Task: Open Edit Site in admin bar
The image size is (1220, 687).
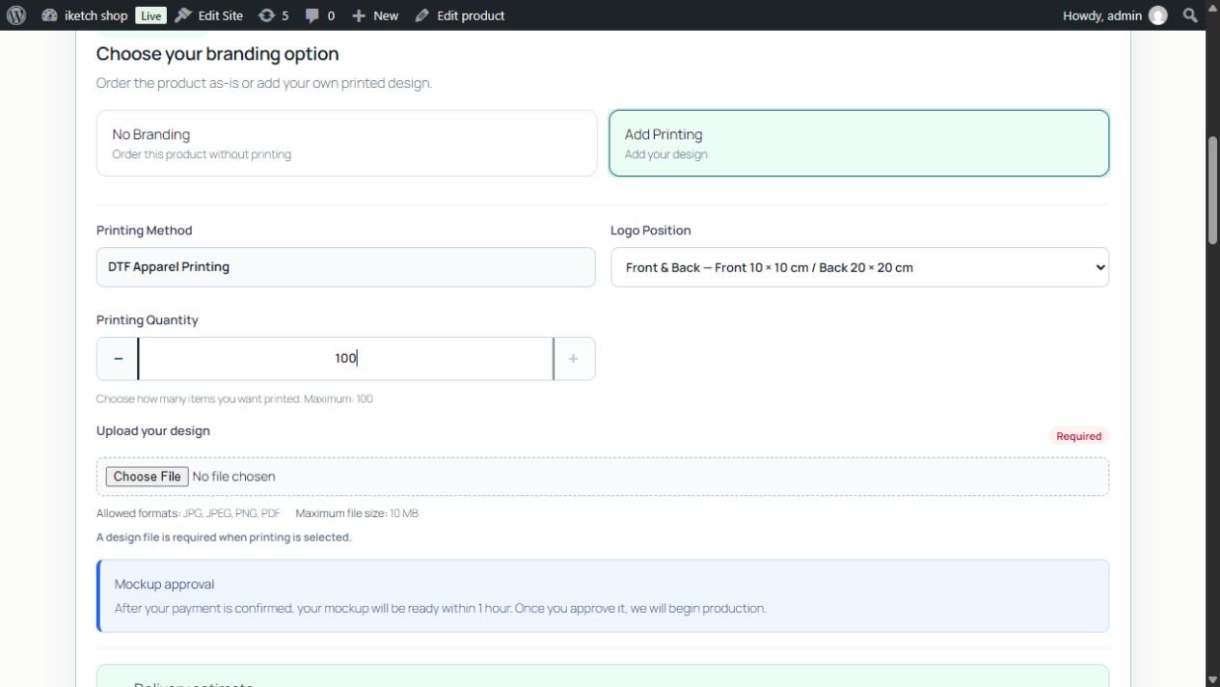Action: coord(209,15)
